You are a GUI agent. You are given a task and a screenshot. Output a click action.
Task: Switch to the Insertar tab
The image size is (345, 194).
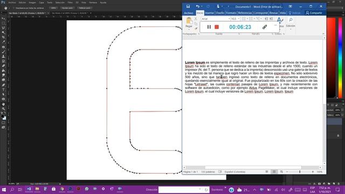pyautogui.click(x=210, y=13)
